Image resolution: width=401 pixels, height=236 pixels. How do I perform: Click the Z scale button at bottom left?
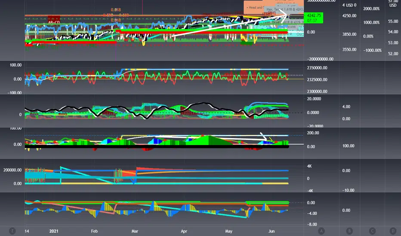click(x=12, y=231)
